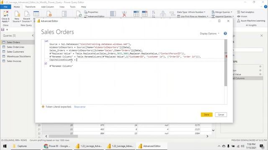Switch to the Home ribbon tab

tap(17, 7)
